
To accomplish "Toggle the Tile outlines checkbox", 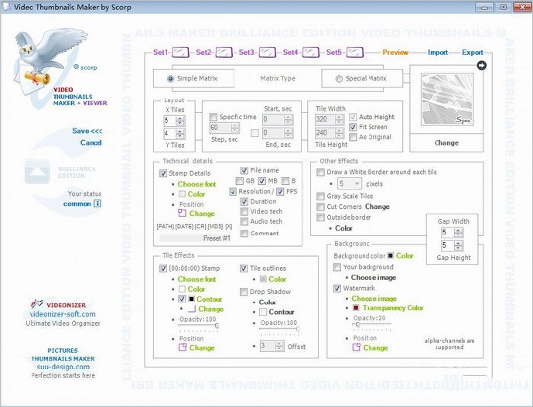I will [x=244, y=268].
